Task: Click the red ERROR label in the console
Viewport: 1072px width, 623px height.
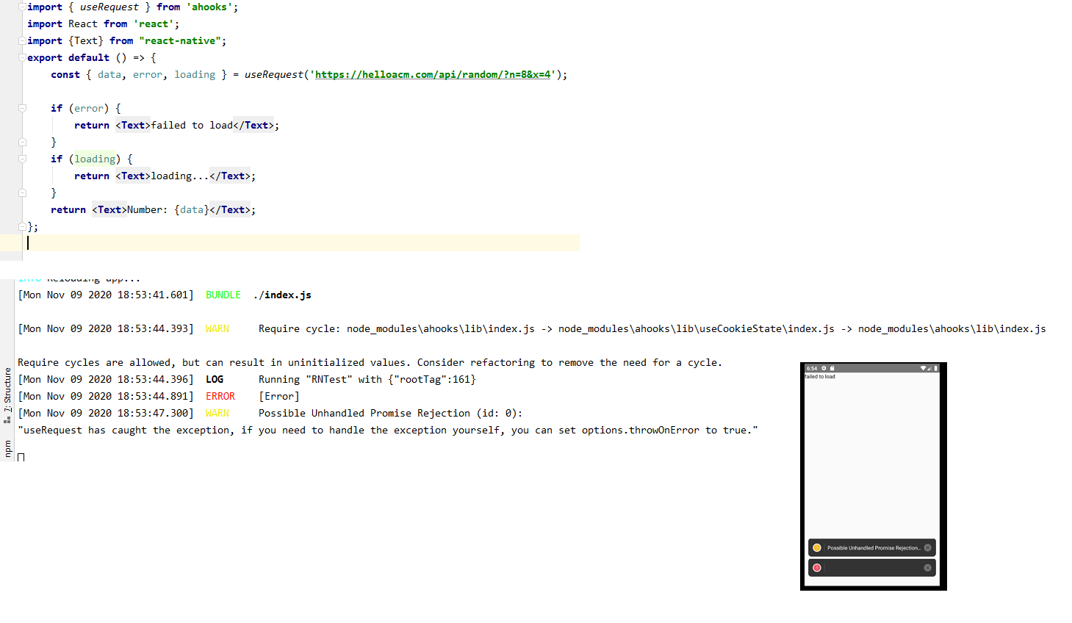Action: click(x=220, y=396)
